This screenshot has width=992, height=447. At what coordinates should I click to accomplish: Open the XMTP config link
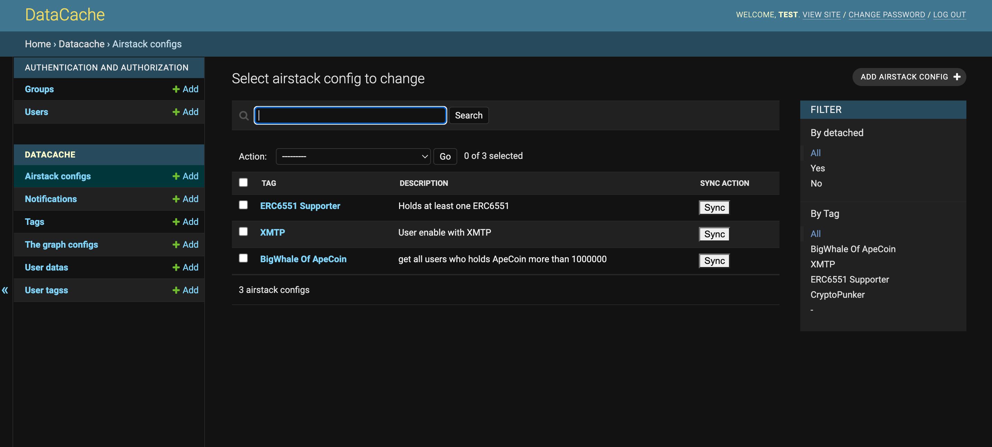(273, 232)
